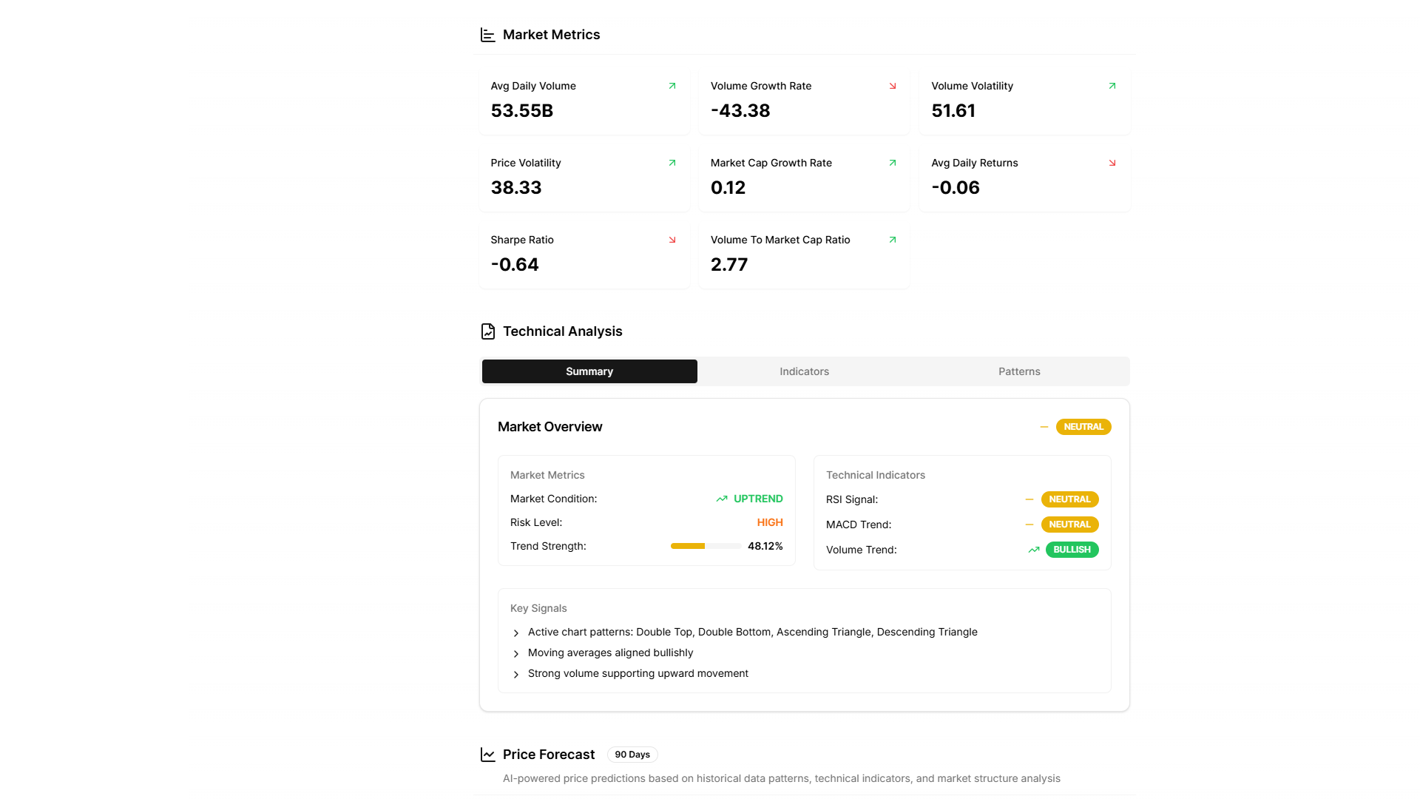Click the 90 Days forecast badge
Viewport: 1420px width, 799px height.
[x=632, y=755]
